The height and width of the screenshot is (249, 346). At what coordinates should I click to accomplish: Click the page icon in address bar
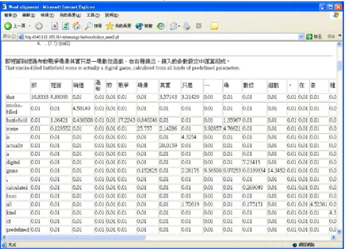[22, 37]
